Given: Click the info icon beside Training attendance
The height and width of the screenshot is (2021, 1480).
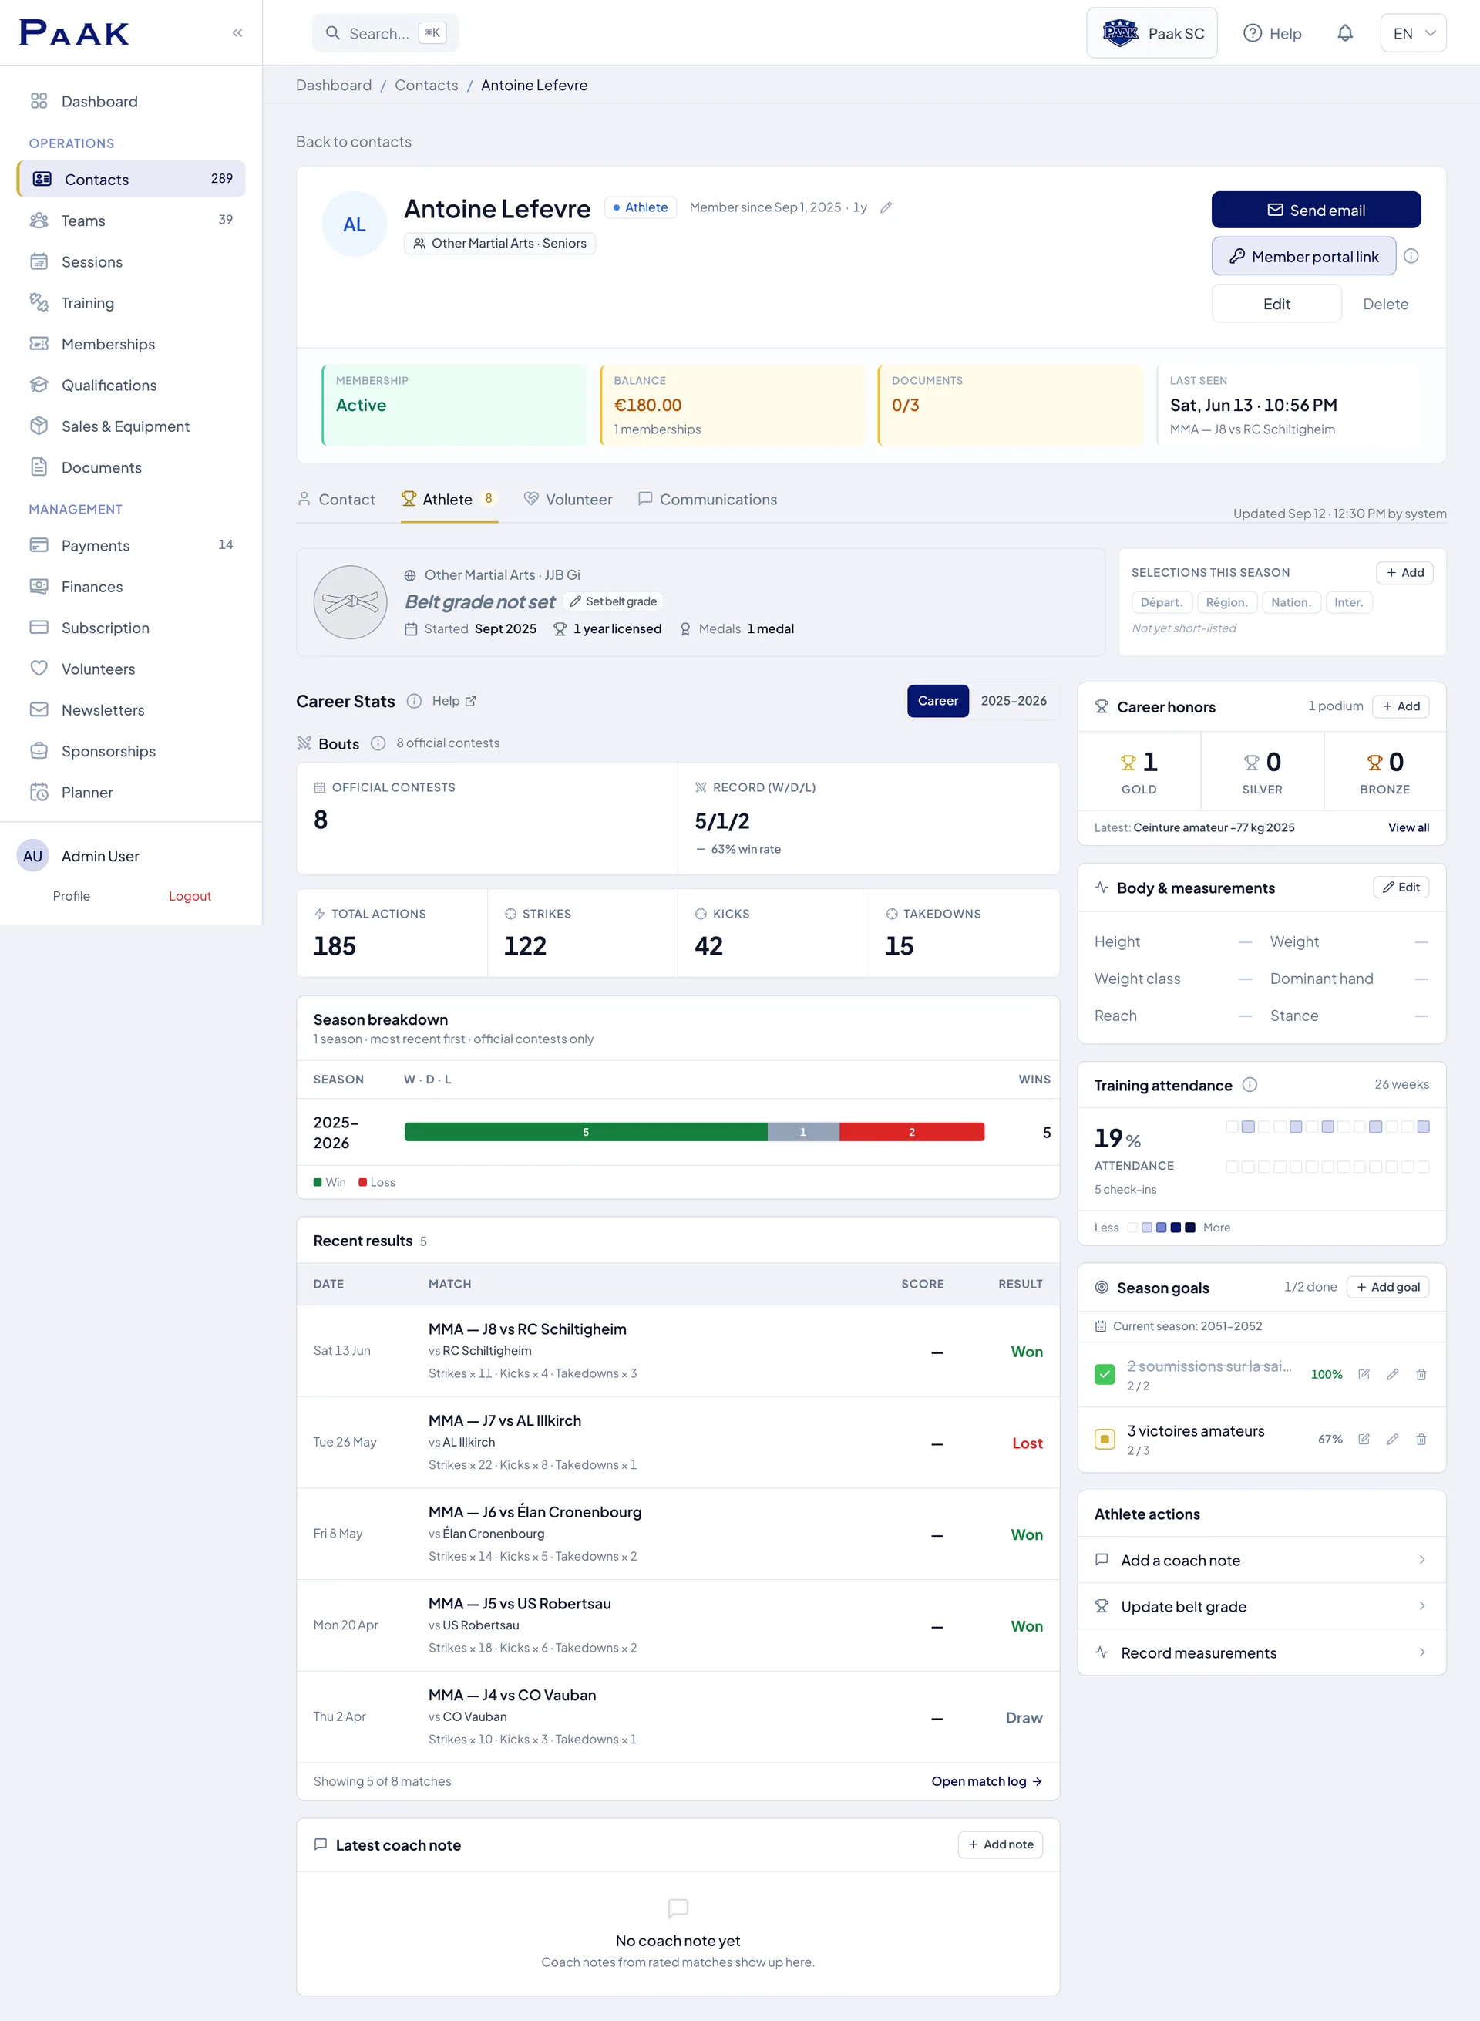Looking at the screenshot, I should (x=1250, y=1086).
